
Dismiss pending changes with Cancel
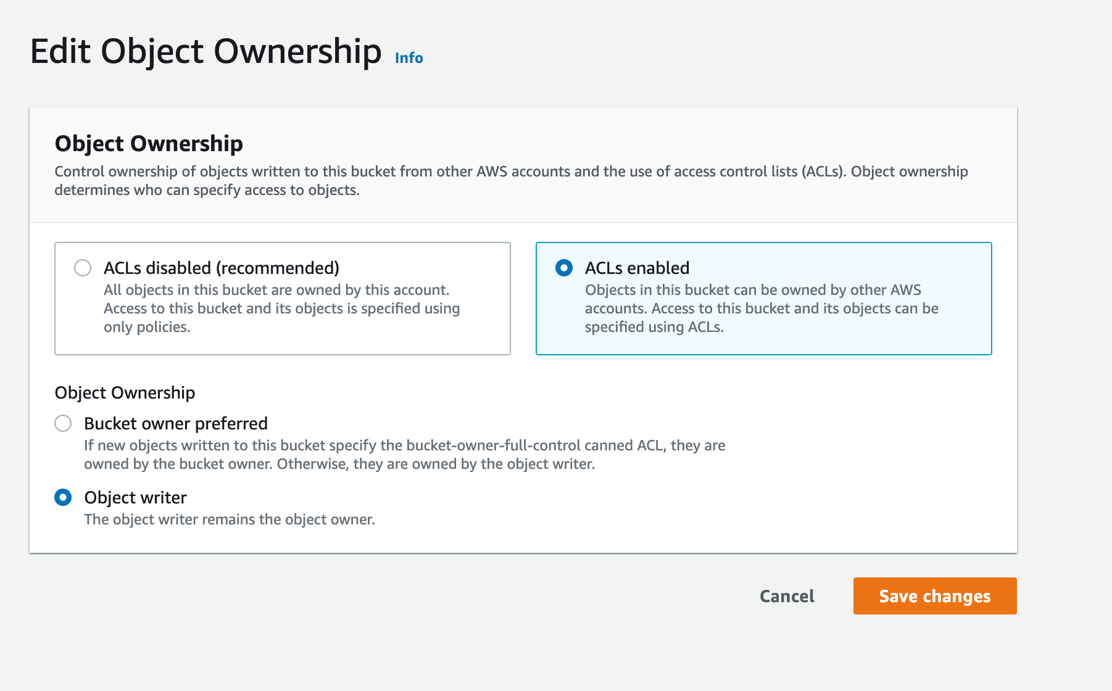pyautogui.click(x=786, y=596)
